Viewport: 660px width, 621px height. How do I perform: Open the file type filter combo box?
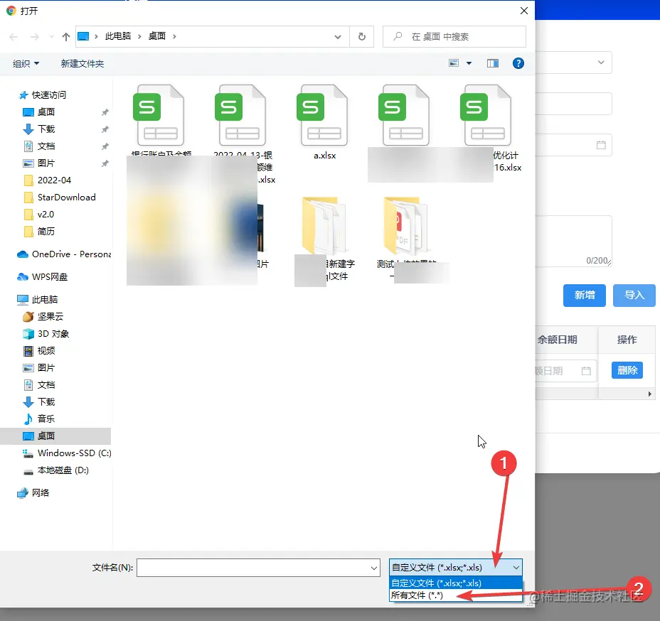point(455,568)
